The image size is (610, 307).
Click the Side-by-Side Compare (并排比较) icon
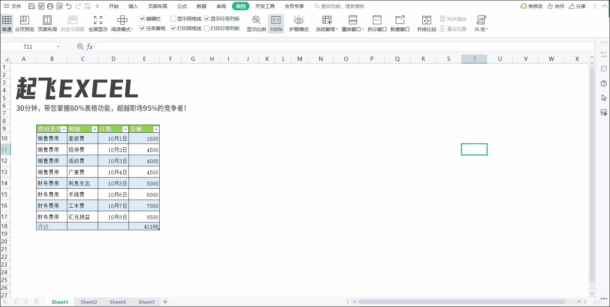tap(426, 23)
